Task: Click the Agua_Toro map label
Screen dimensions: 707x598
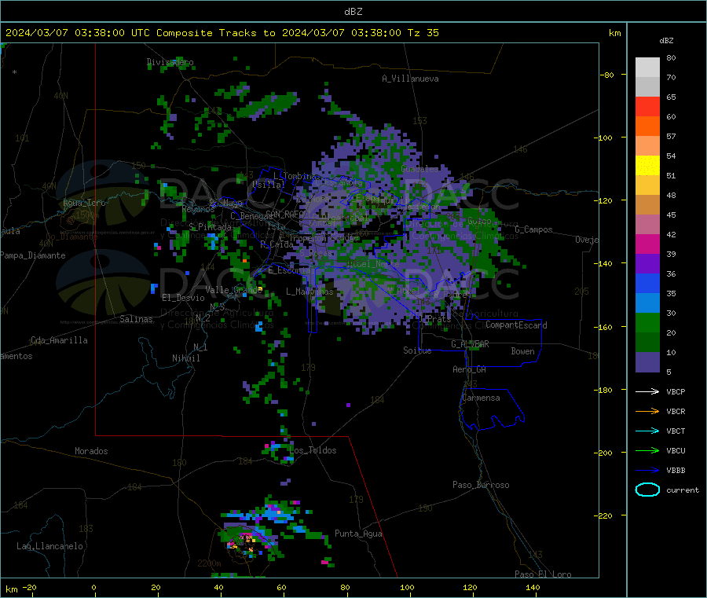Action: click(x=84, y=203)
